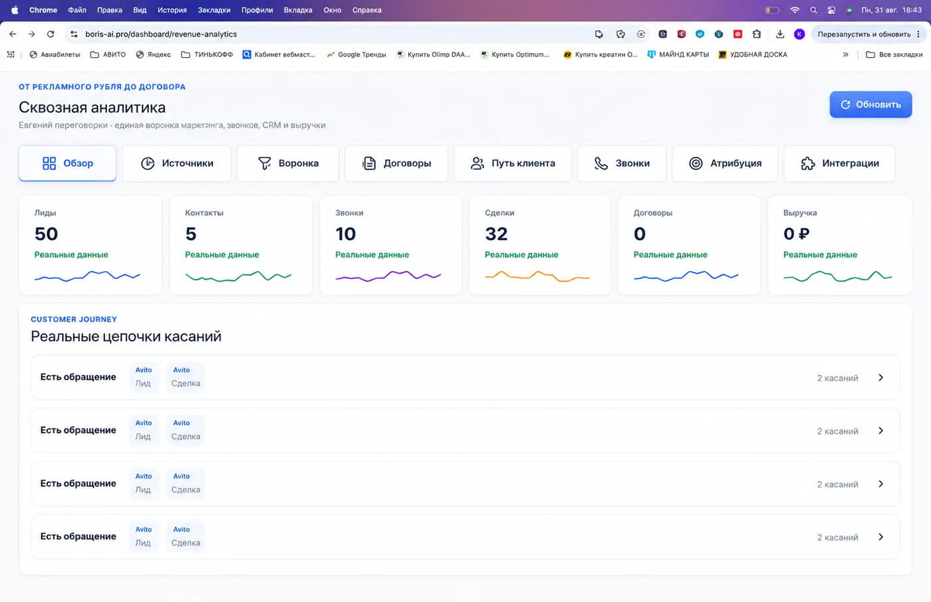
Task: Open the Все закладки folder
Action: (x=894, y=54)
